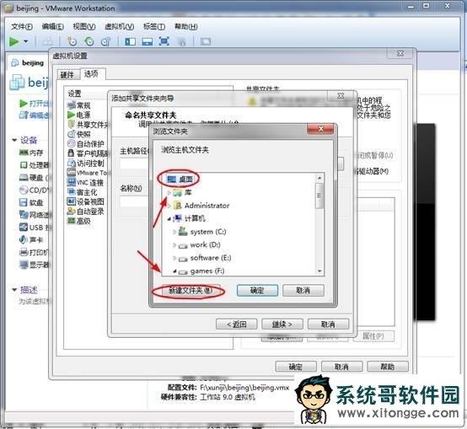Select 设备视图 in settings list
Viewport: 467px width, 429px height.
86,201
